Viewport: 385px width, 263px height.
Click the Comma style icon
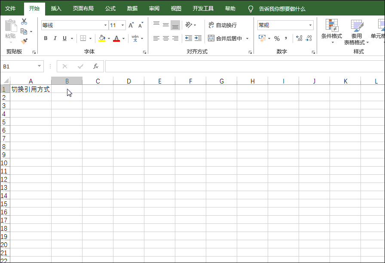click(286, 38)
